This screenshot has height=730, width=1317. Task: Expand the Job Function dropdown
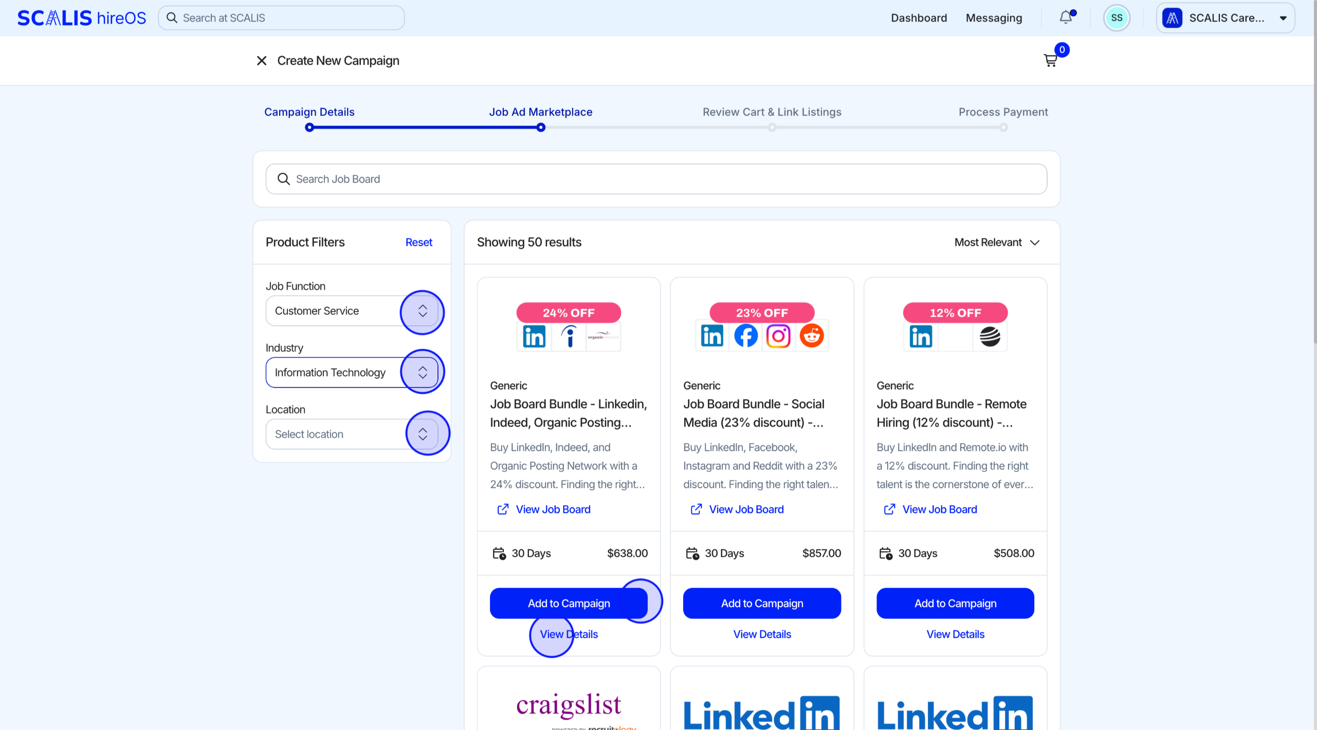pos(352,311)
